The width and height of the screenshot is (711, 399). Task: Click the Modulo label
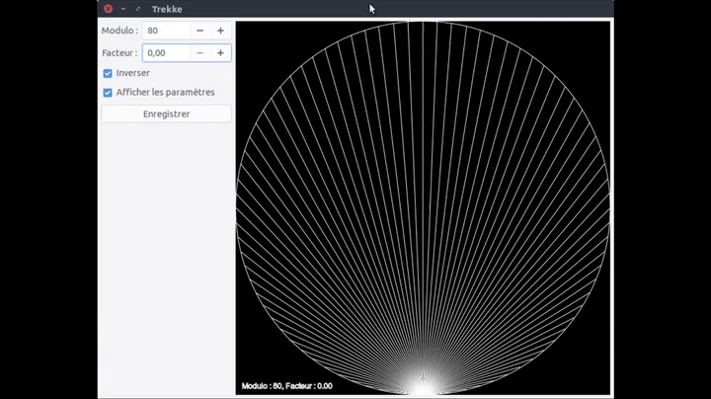point(119,31)
